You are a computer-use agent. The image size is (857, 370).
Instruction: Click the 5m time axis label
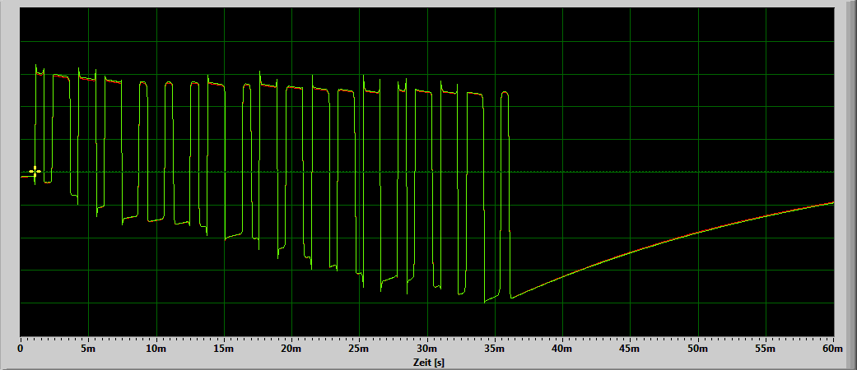click(x=88, y=348)
